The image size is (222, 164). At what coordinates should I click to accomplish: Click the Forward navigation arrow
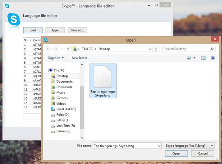click(x=55, y=49)
